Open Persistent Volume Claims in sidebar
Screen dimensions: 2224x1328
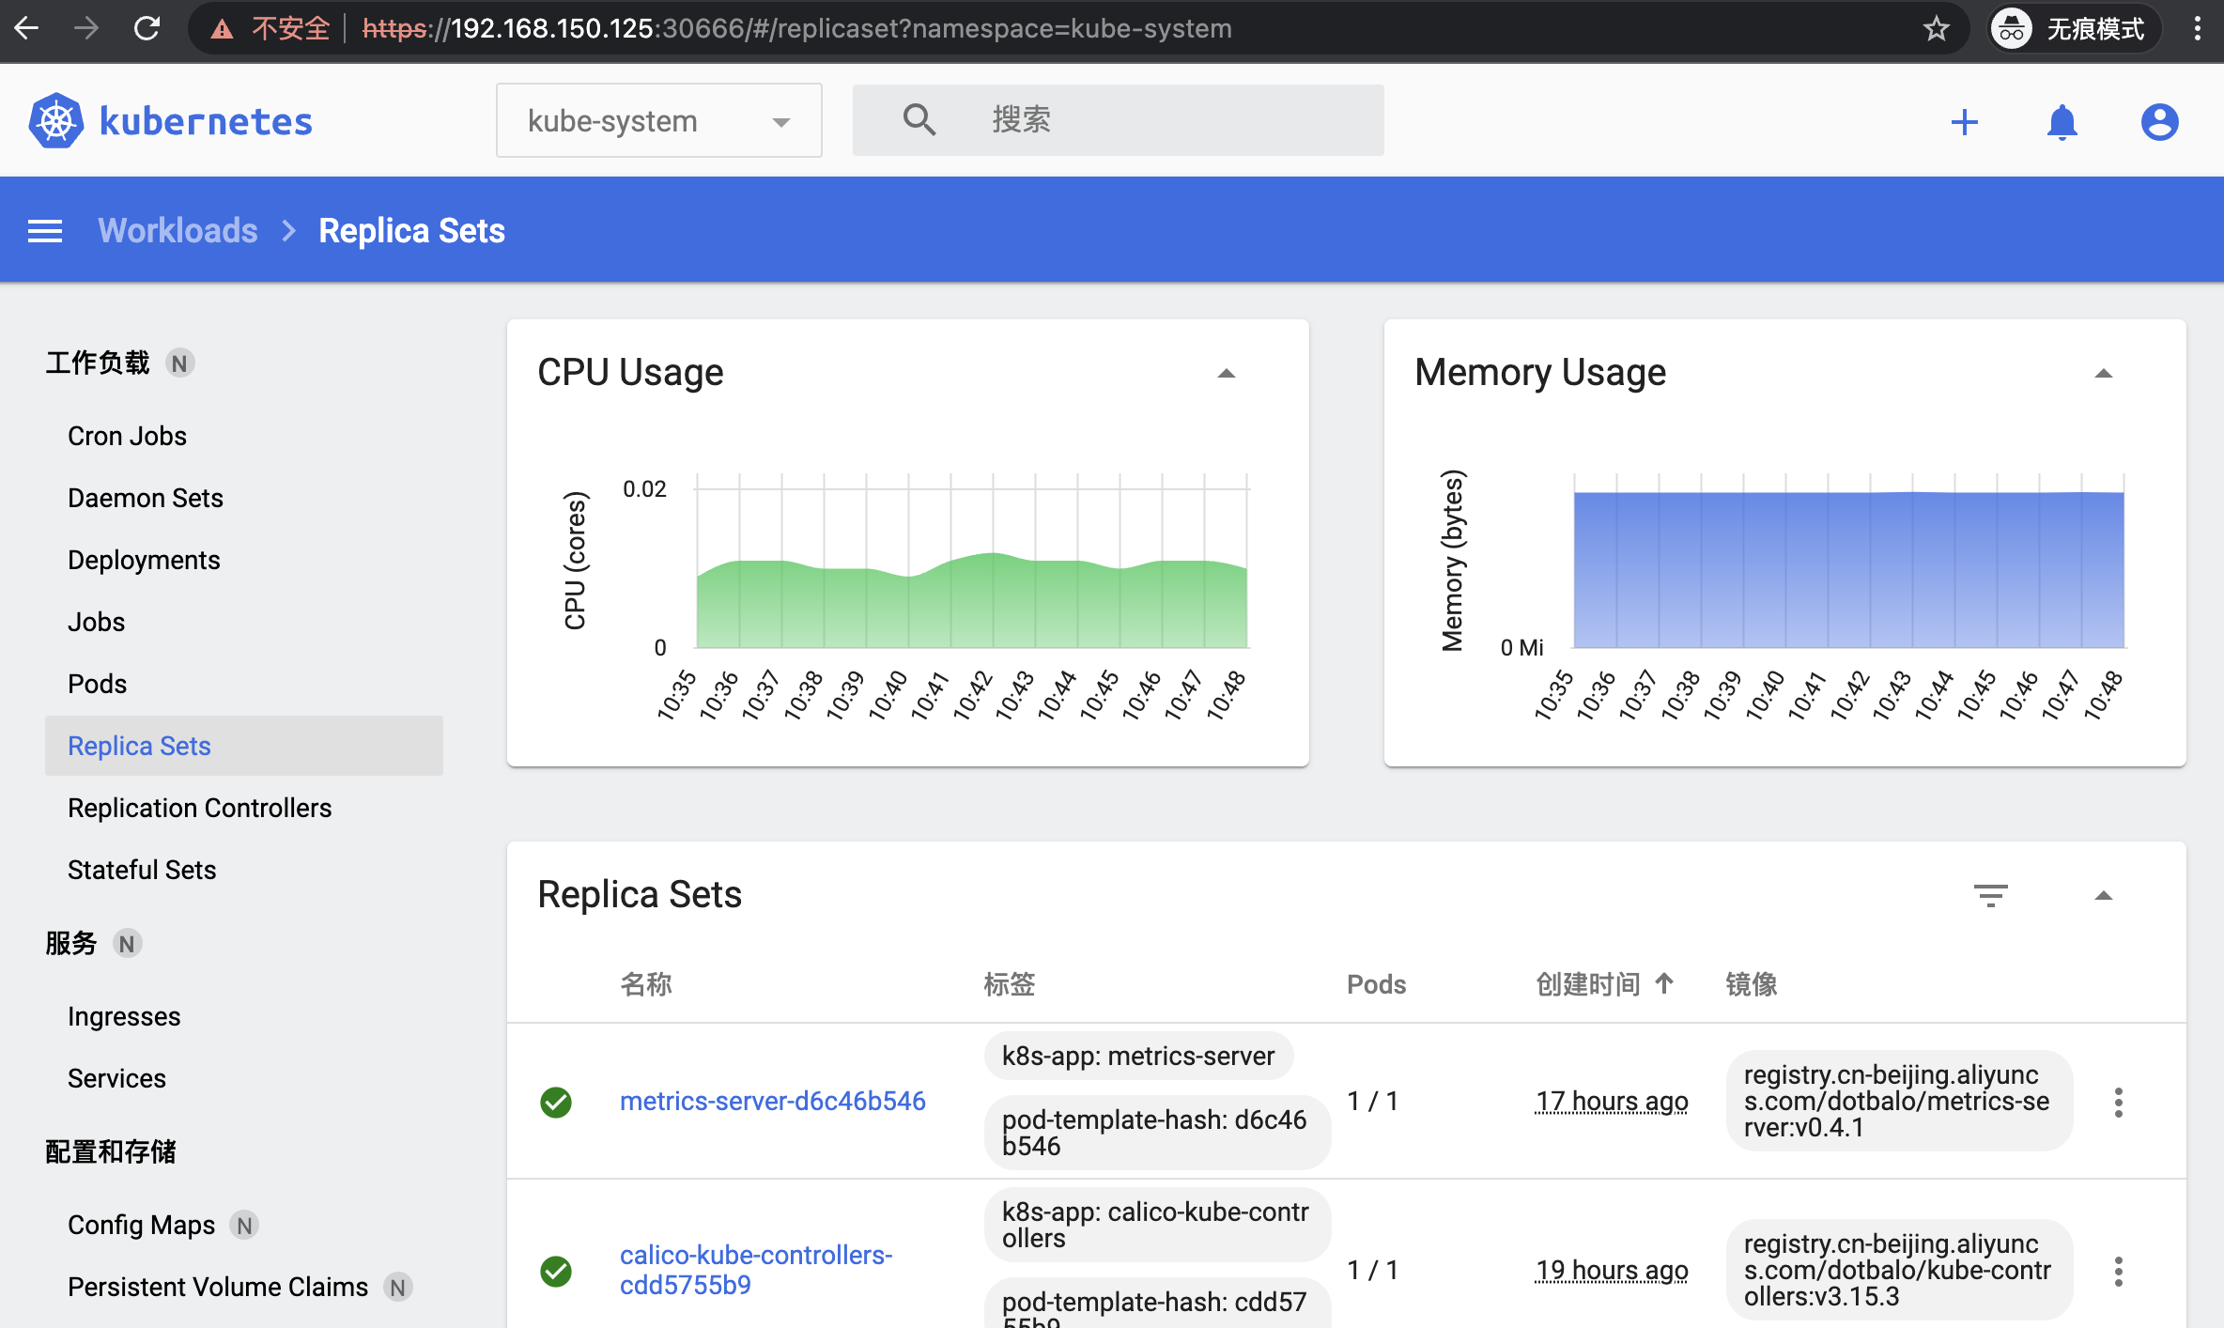click(x=218, y=1287)
